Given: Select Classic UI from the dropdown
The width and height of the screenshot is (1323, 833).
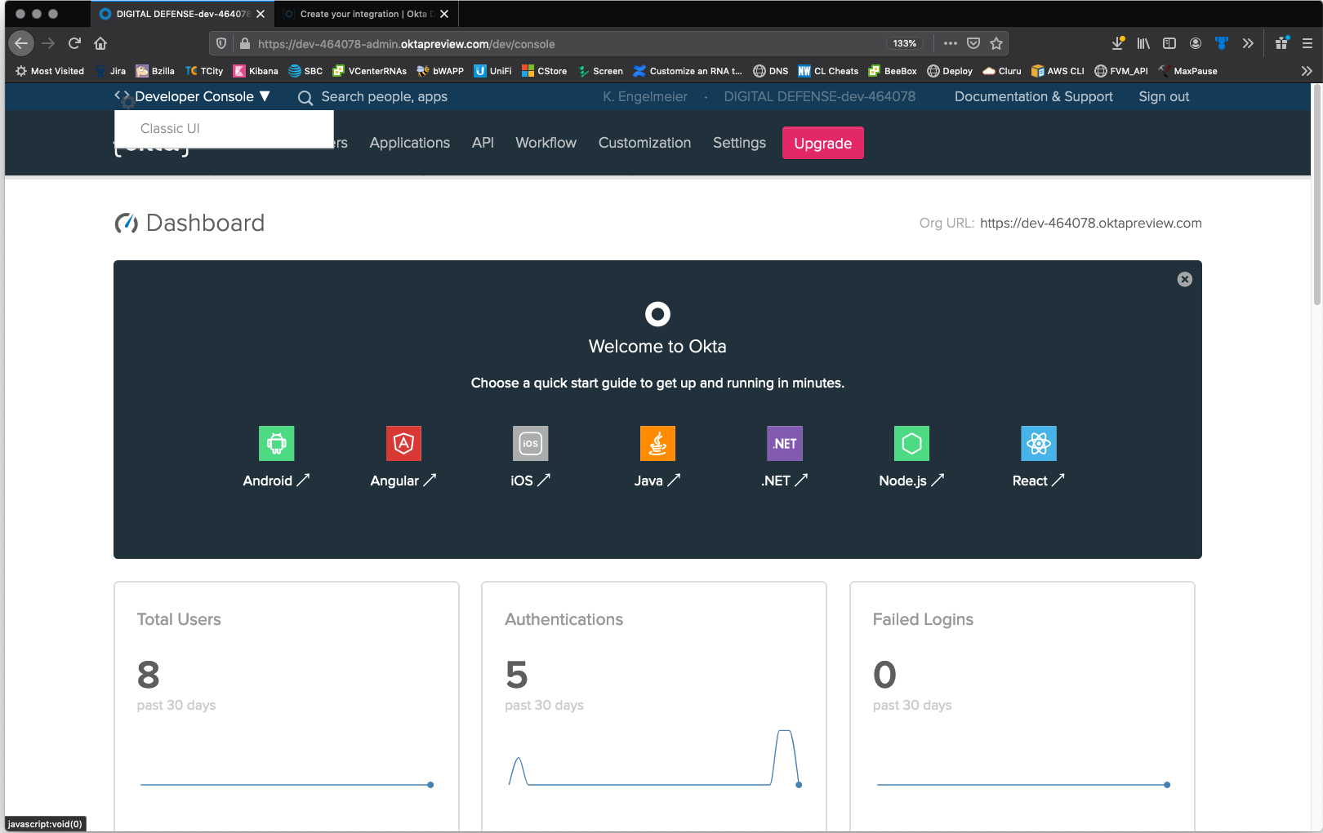Looking at the screenshot, I should pyautogui.click(x=170, y=129).
